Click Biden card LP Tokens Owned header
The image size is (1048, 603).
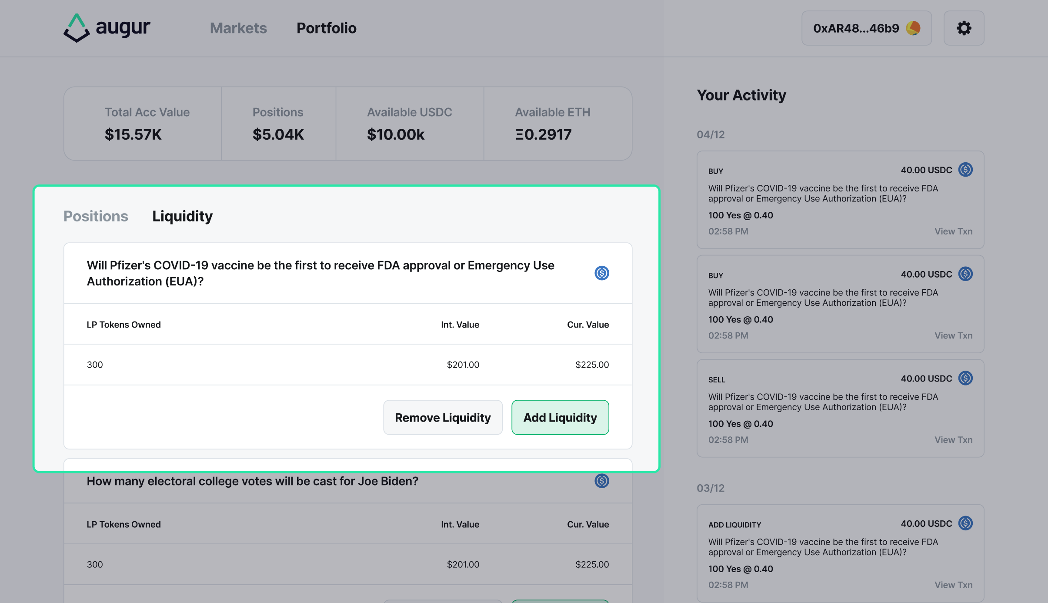coord(124,524)
